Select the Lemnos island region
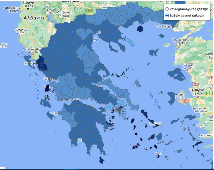 [153, 52]
